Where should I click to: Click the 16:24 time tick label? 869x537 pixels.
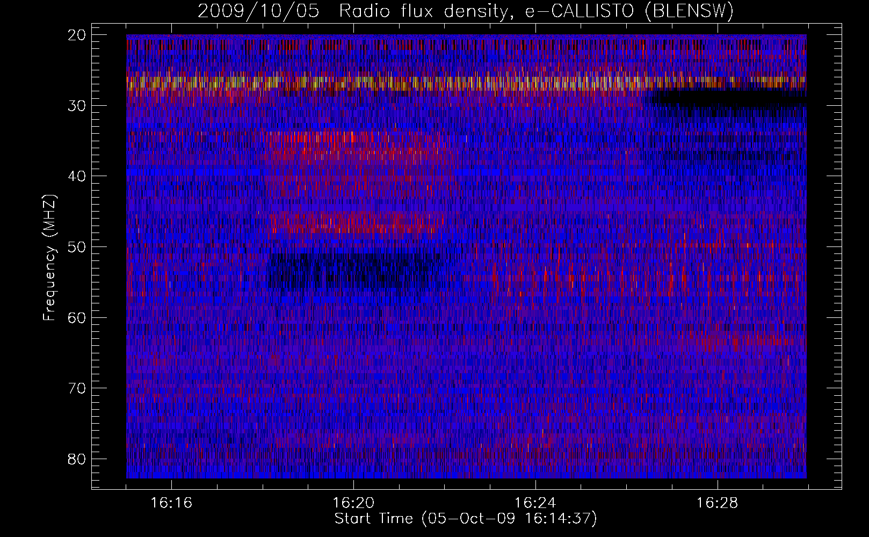[x=535, y=503]
